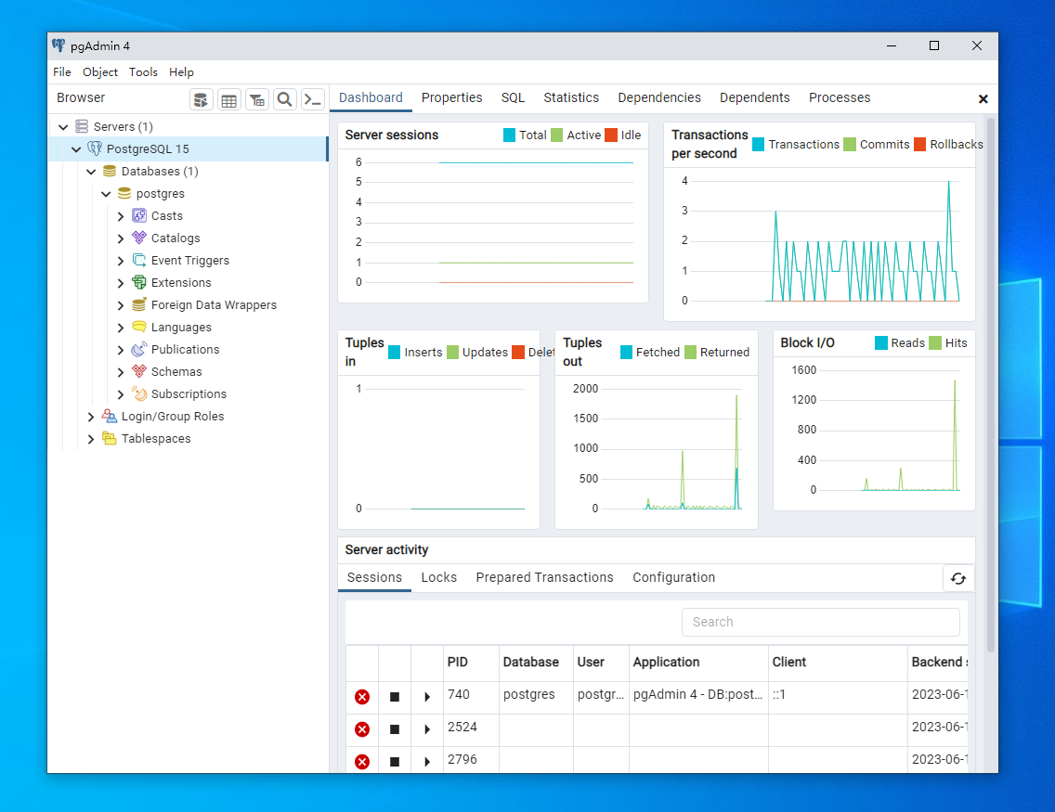
Task: Launch the PSQL Tool terminal icon
Action: tap(313, 99)
